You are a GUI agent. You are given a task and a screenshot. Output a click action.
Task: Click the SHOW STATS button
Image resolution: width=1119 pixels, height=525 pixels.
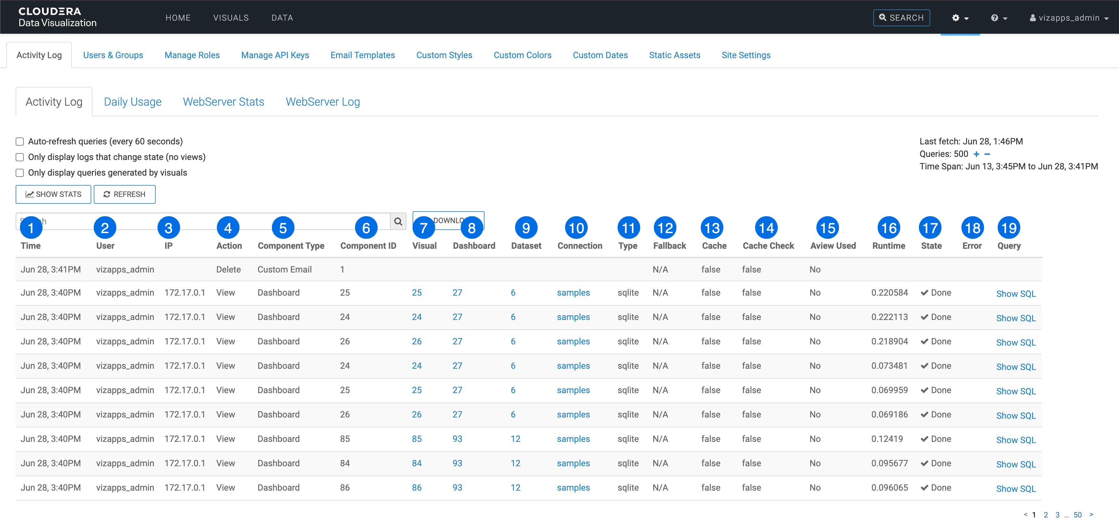(x=53, y=194)
